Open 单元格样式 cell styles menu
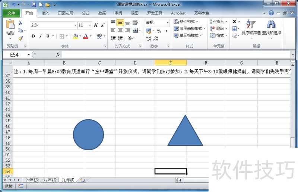The width and height of the screenshot is (298, 192). tap(188, 35)
